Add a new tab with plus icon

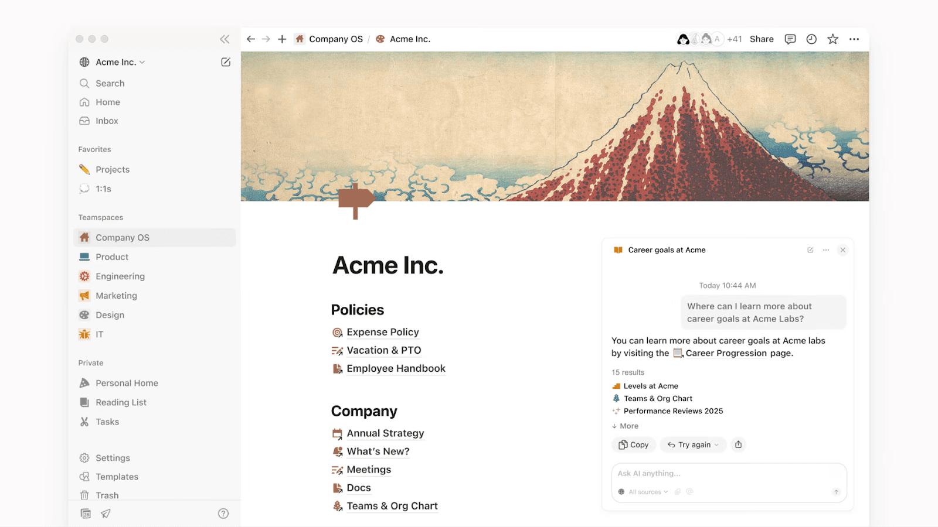[x=282, y=39]
